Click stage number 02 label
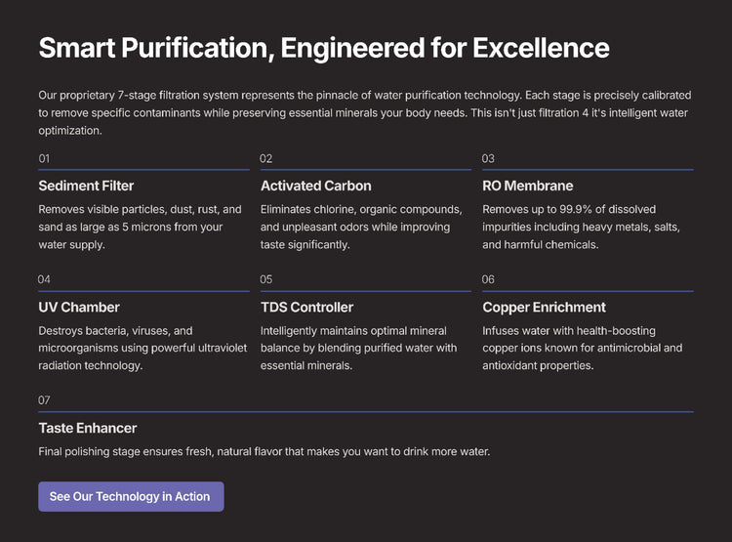This screenshot has width=732, height=542. [x=266, y=158]
